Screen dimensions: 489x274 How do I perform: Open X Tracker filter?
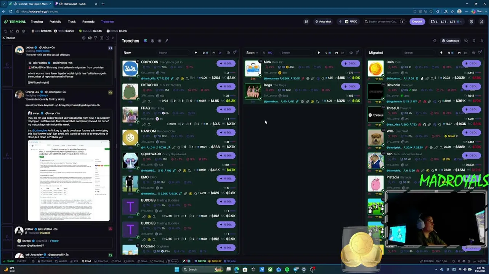[x=96, y=38]
